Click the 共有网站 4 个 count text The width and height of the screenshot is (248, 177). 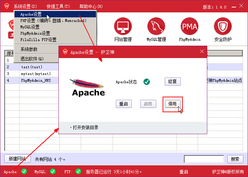(50, 159)
